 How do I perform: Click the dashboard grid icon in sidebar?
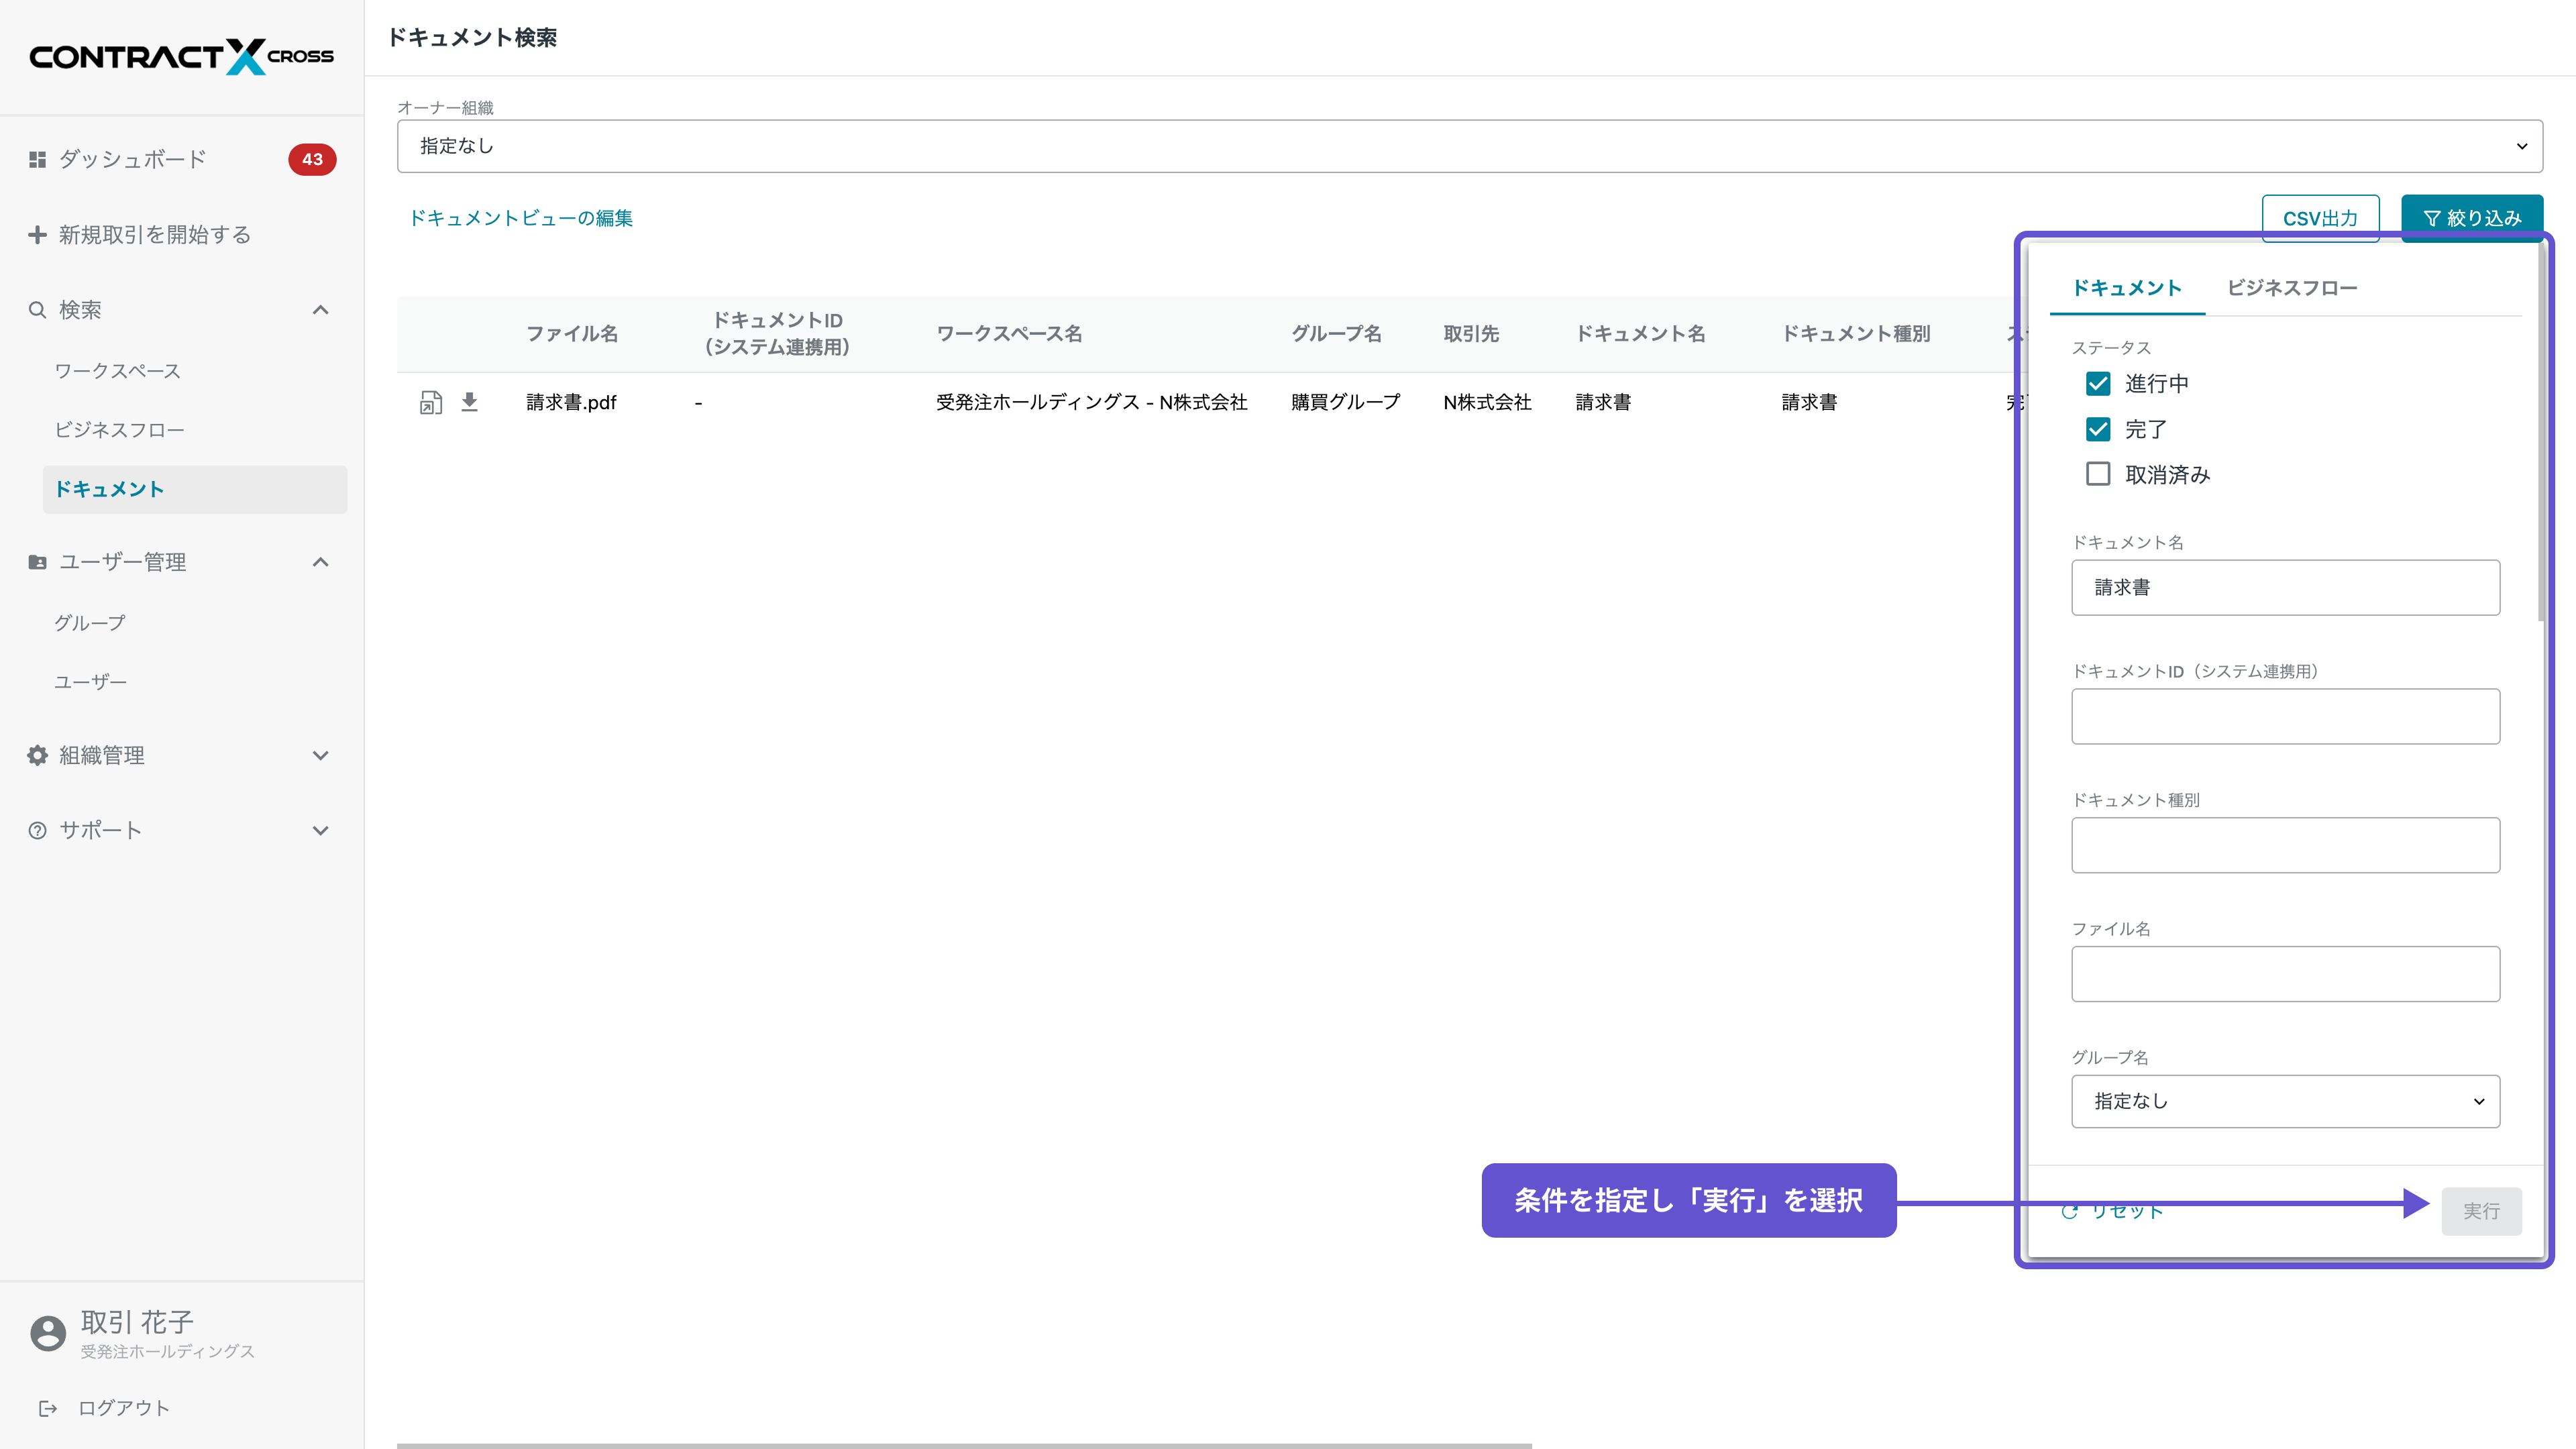tap(37, 159)
